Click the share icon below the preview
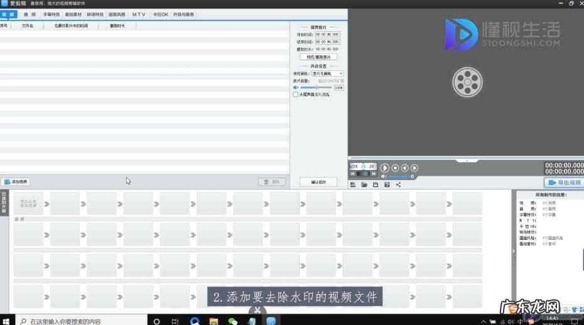The image size is (584, 325). click(x=398, y=185)
